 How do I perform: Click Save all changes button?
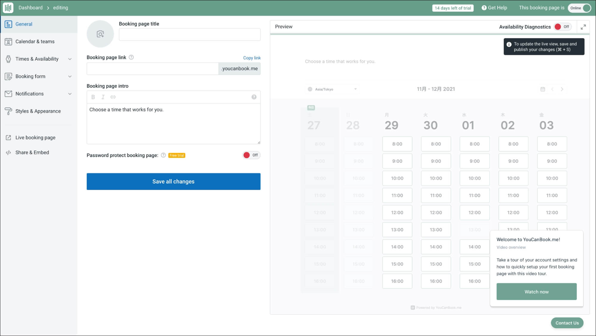click(173, 181)
